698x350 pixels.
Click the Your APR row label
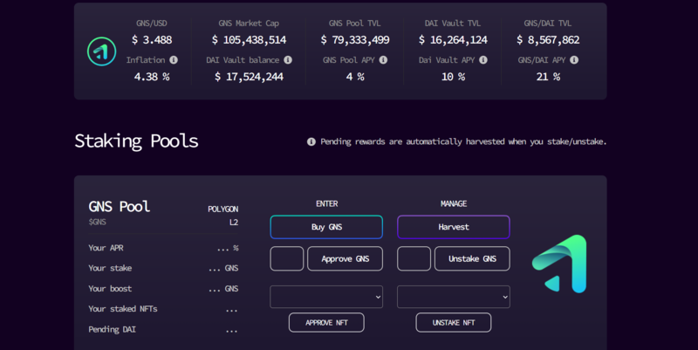pos(106,248)
